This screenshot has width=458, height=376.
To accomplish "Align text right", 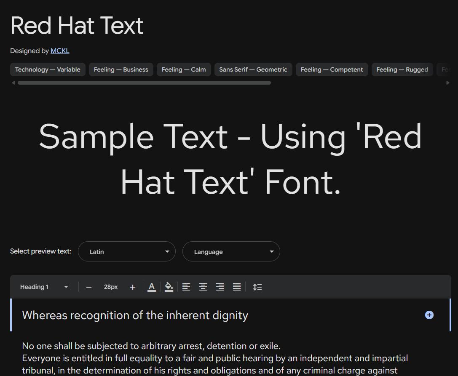I will 220,287.
